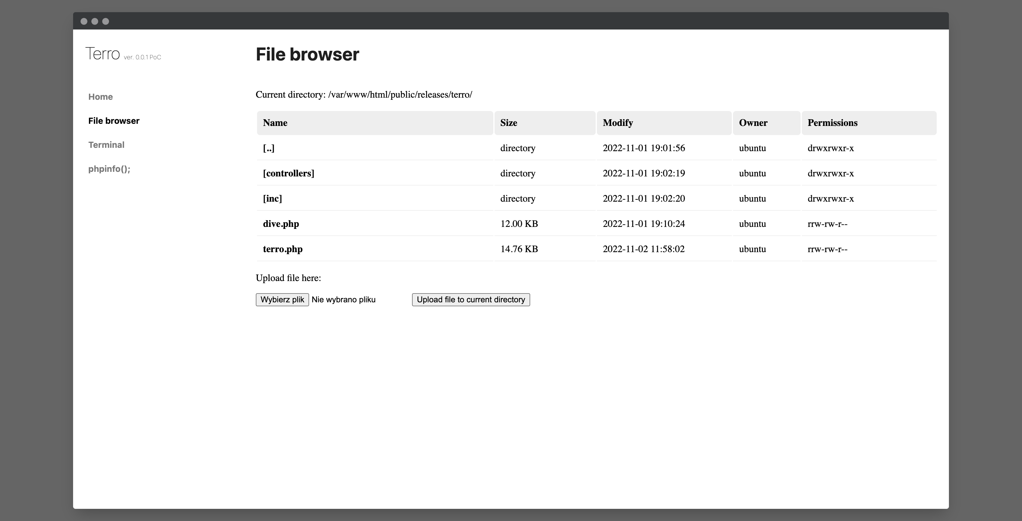The image size is (1022, 521).
Task: Open the [controllers] directory
Action: pyautogui.click(x=288, y=173)
